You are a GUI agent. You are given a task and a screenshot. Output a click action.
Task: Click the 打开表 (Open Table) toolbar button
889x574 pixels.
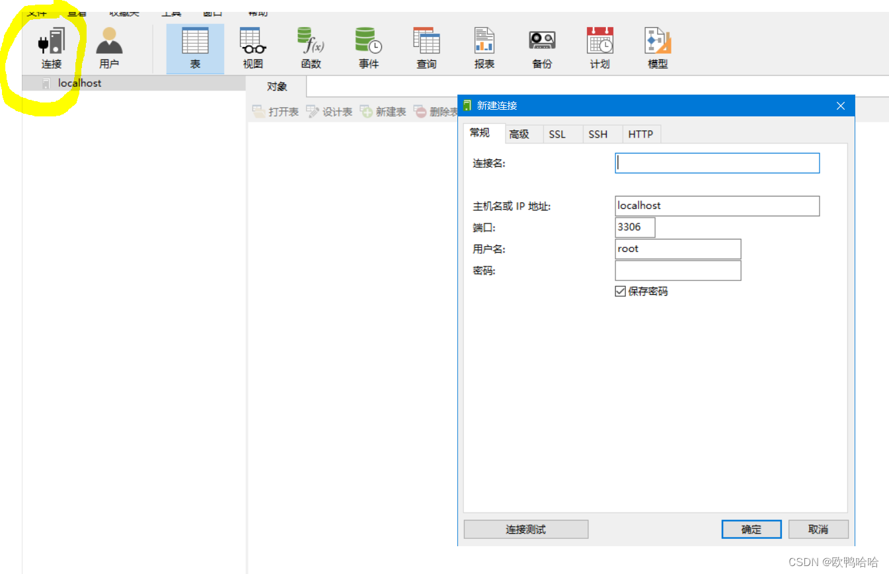point(276,112)
